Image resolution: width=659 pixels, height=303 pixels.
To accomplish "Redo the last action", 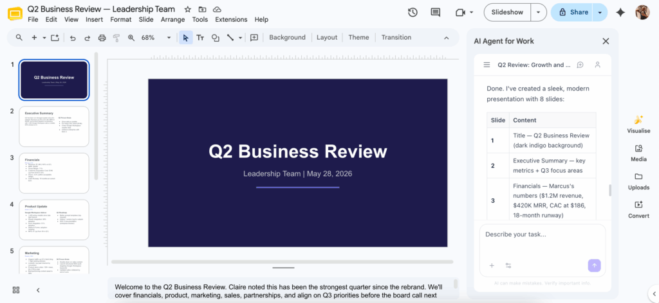I will coord(88,38).
